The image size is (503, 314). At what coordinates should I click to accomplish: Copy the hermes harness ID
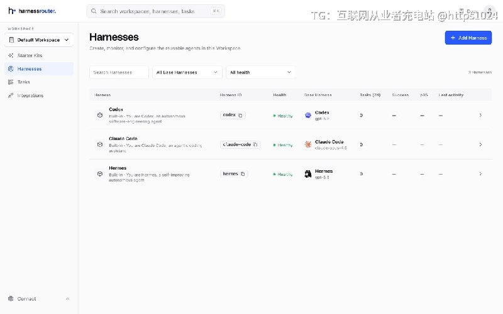(243, 174)
